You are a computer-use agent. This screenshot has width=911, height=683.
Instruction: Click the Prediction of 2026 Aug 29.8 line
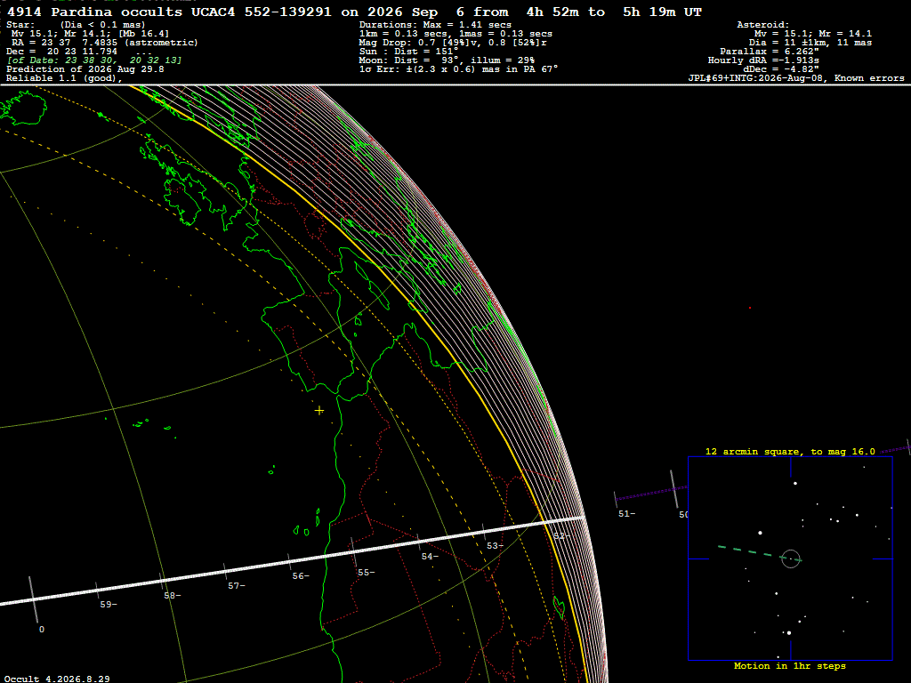(85, 69)
